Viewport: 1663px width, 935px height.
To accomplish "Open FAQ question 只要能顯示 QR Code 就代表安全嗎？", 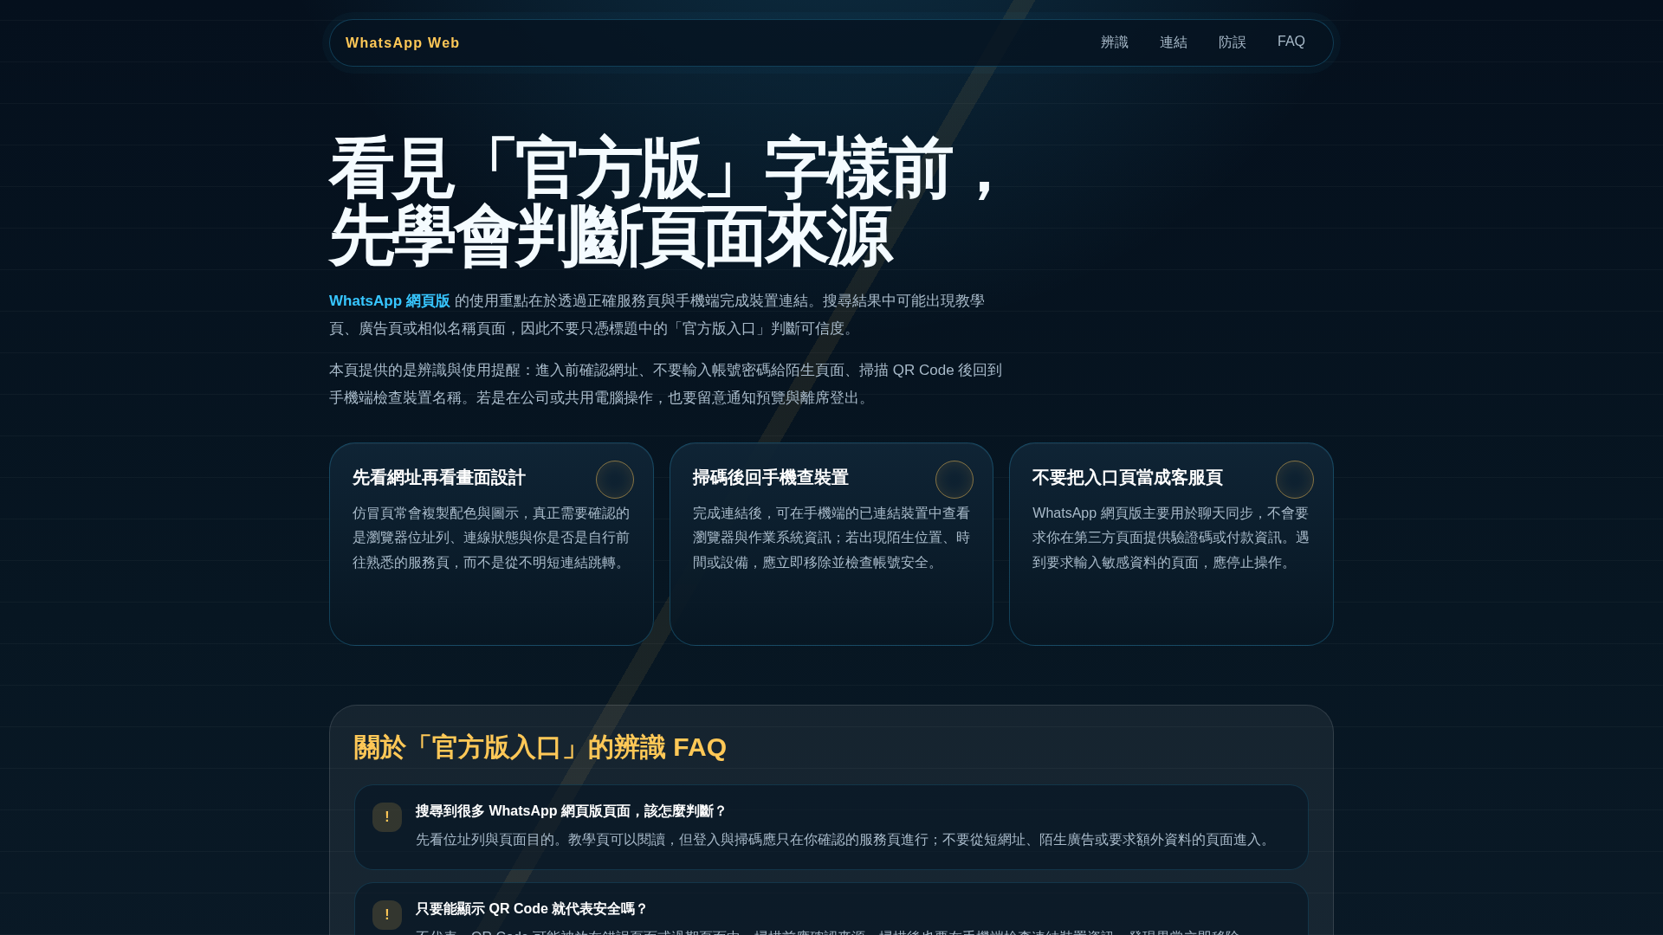I will [532, 909].
